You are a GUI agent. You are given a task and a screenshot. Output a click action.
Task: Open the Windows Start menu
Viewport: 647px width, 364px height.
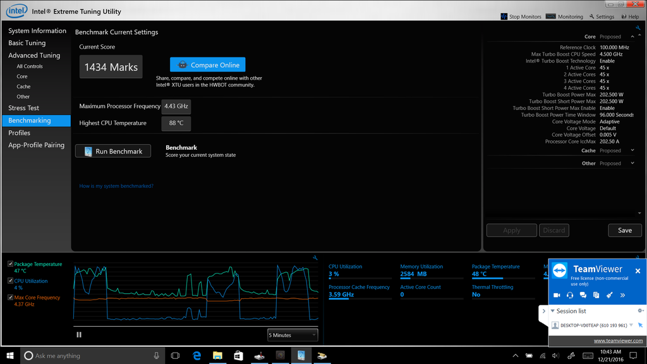coord(10,355)
